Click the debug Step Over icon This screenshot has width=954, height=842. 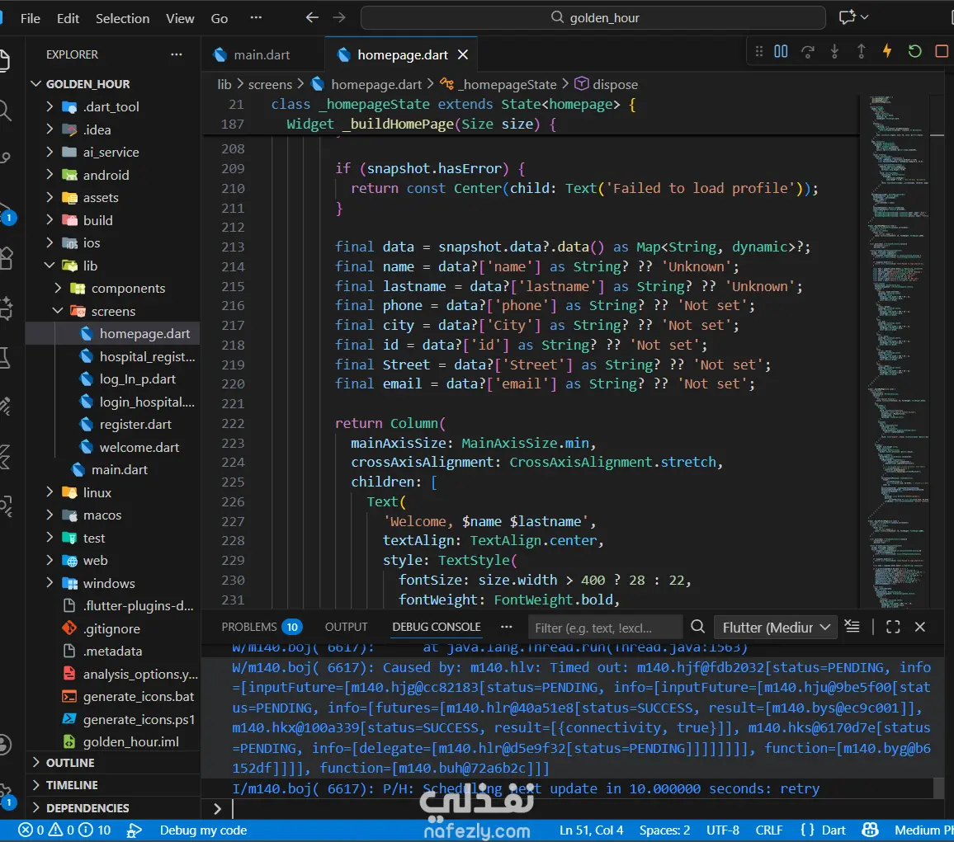(x=808, y=52)
